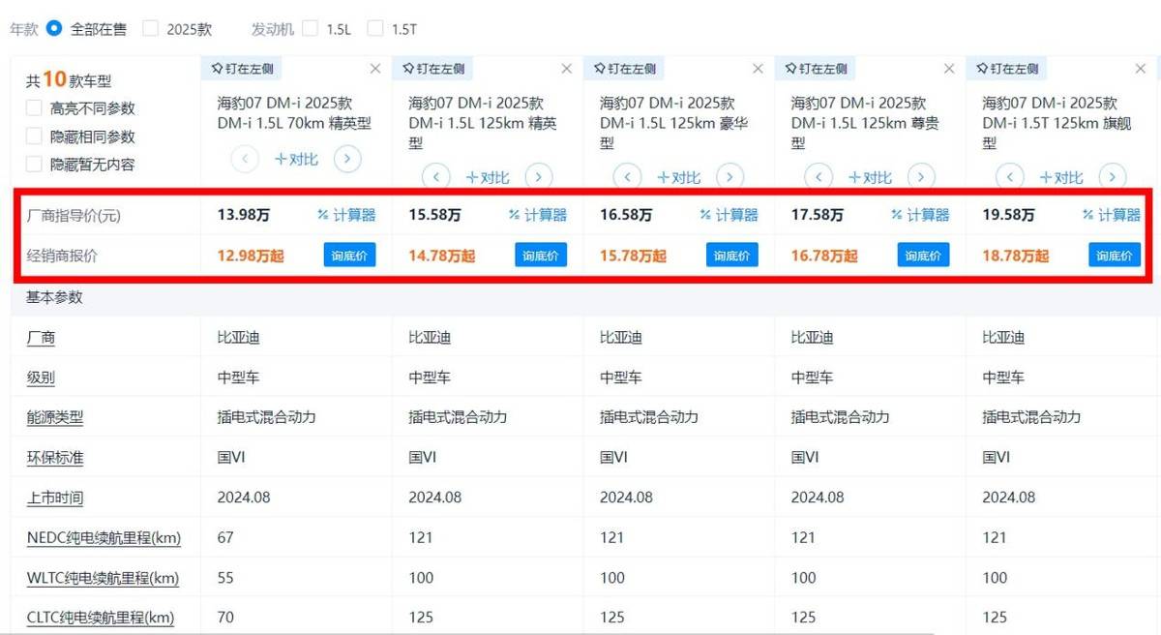Remove the 70km 精英型 column with its X
The image size is (1161, 635).
pyautogui.click(x=375, y=69)
